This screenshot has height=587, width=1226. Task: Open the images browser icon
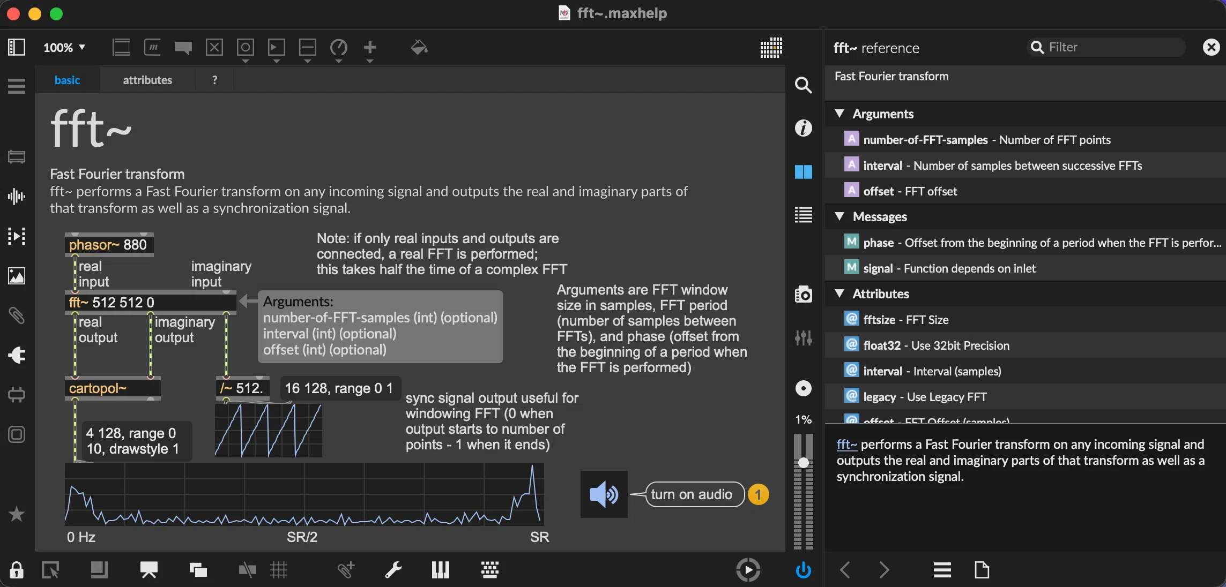[x=17, y=276]
